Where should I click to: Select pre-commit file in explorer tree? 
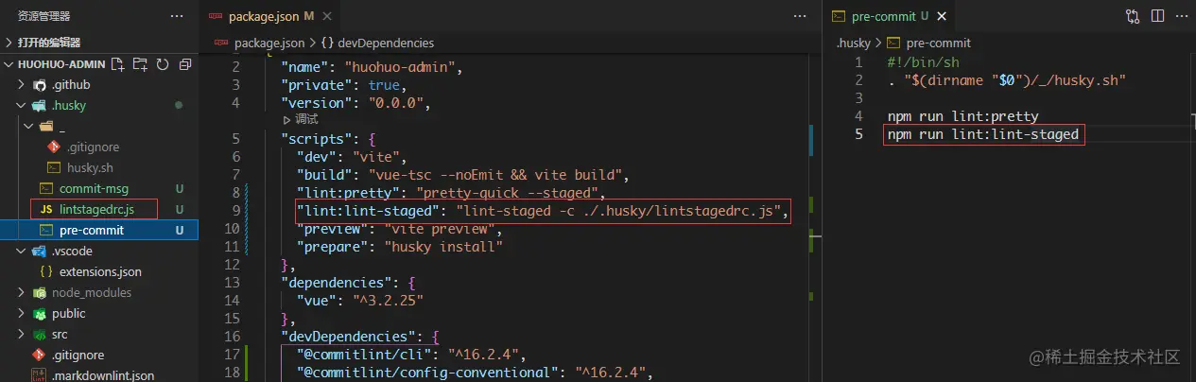tap(99, 230)
